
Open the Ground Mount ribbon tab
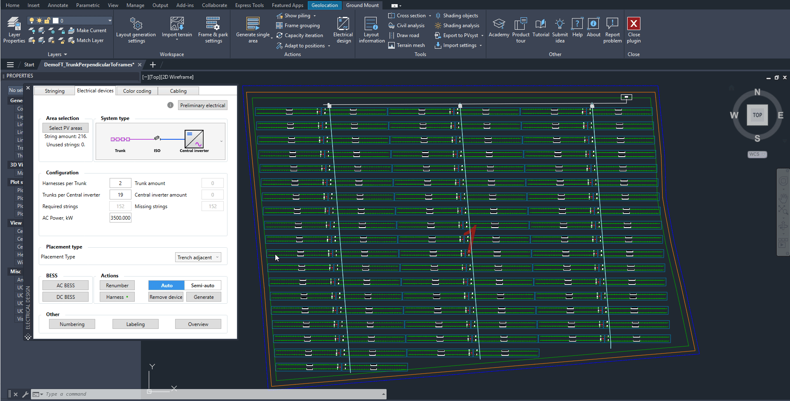click(x=362, y=5)
